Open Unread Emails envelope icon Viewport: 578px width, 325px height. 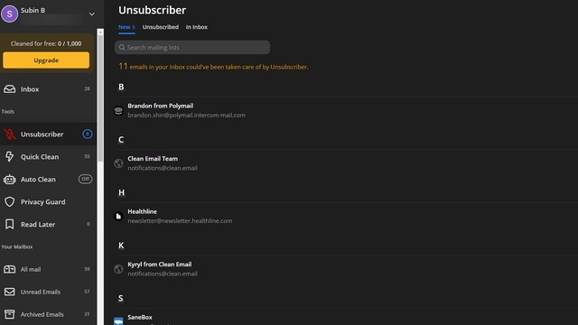pos(10,292)
